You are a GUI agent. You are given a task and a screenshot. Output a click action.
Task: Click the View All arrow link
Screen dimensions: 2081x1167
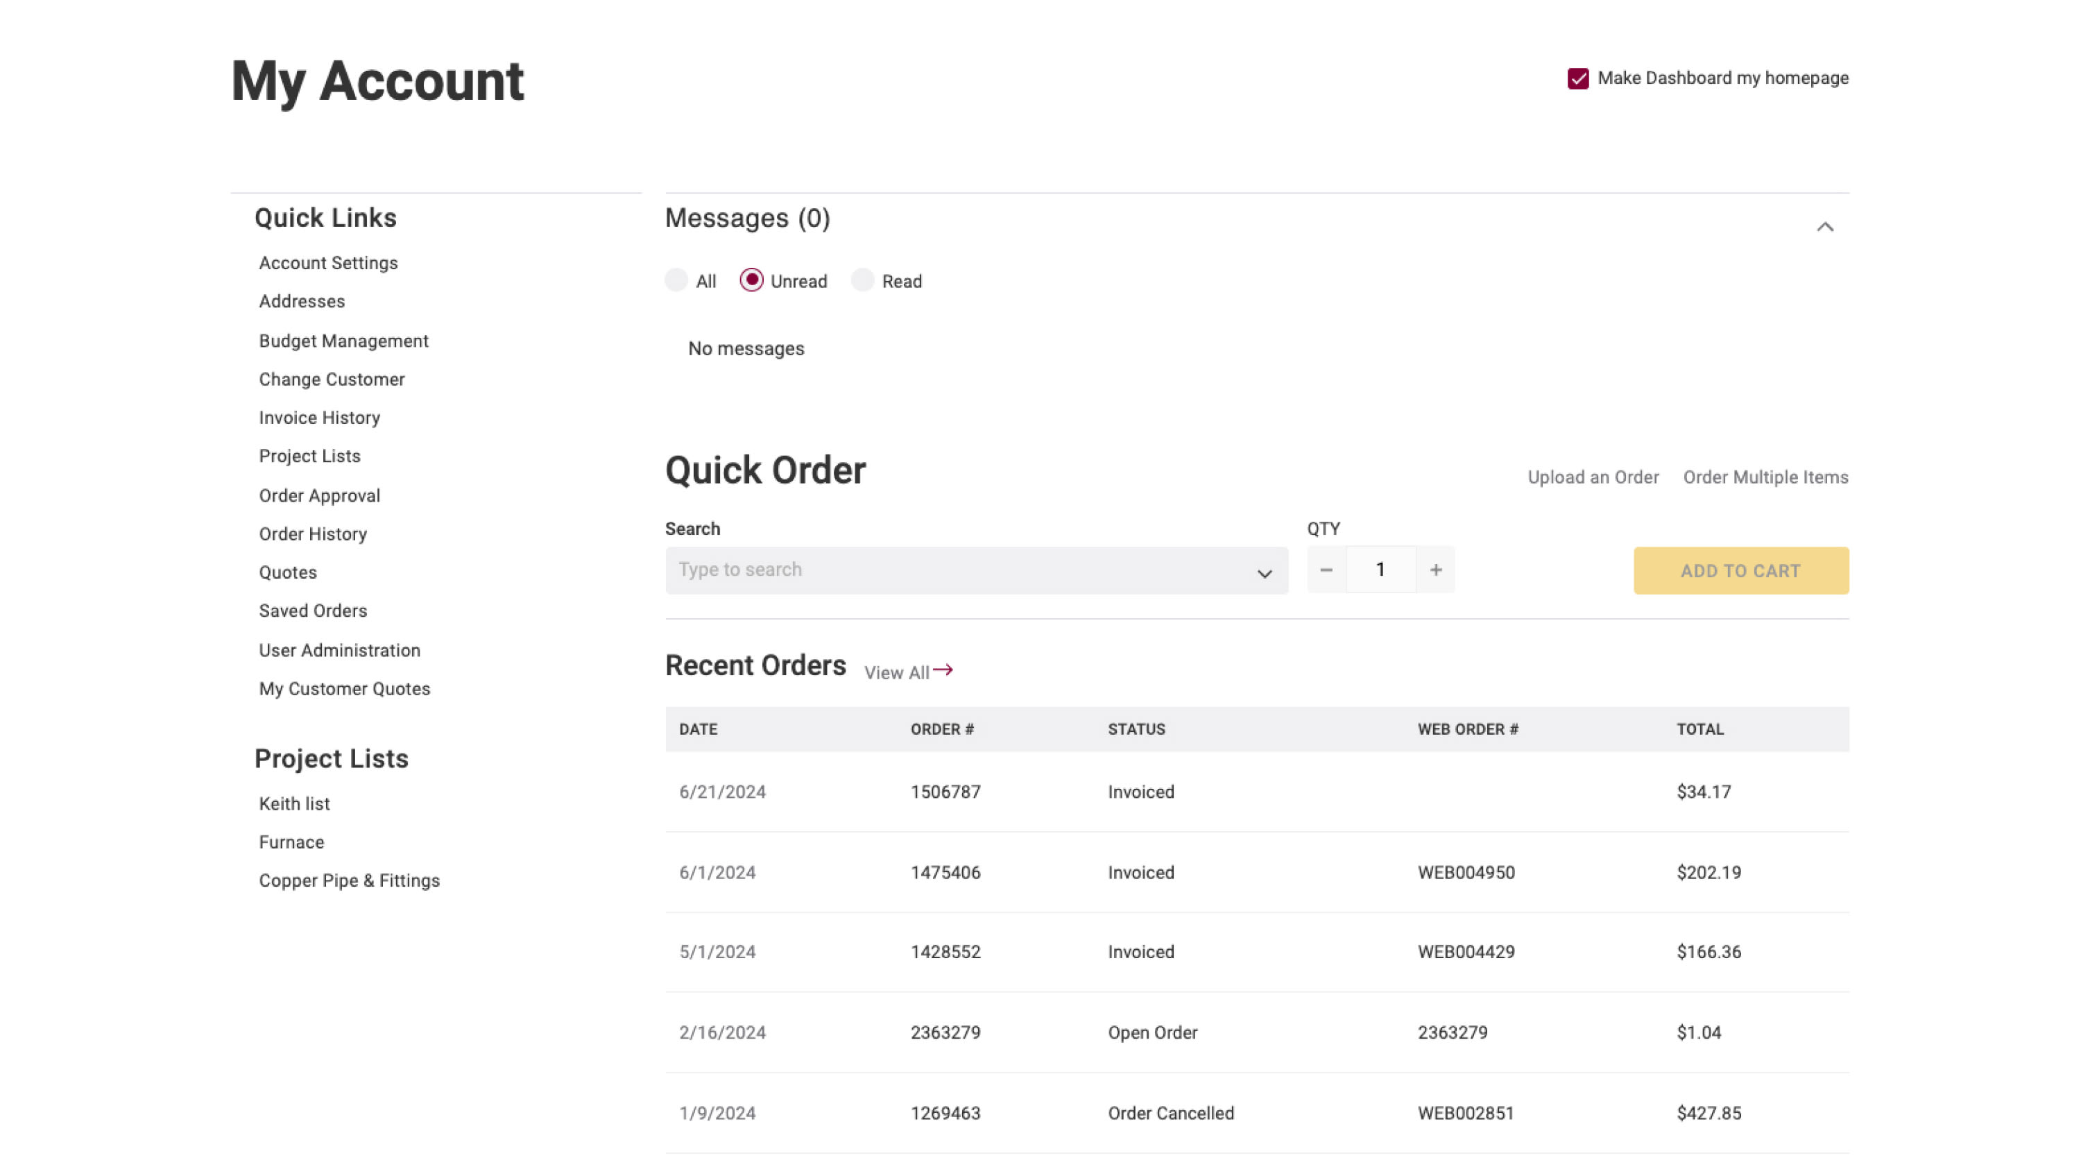pos(909,672)
